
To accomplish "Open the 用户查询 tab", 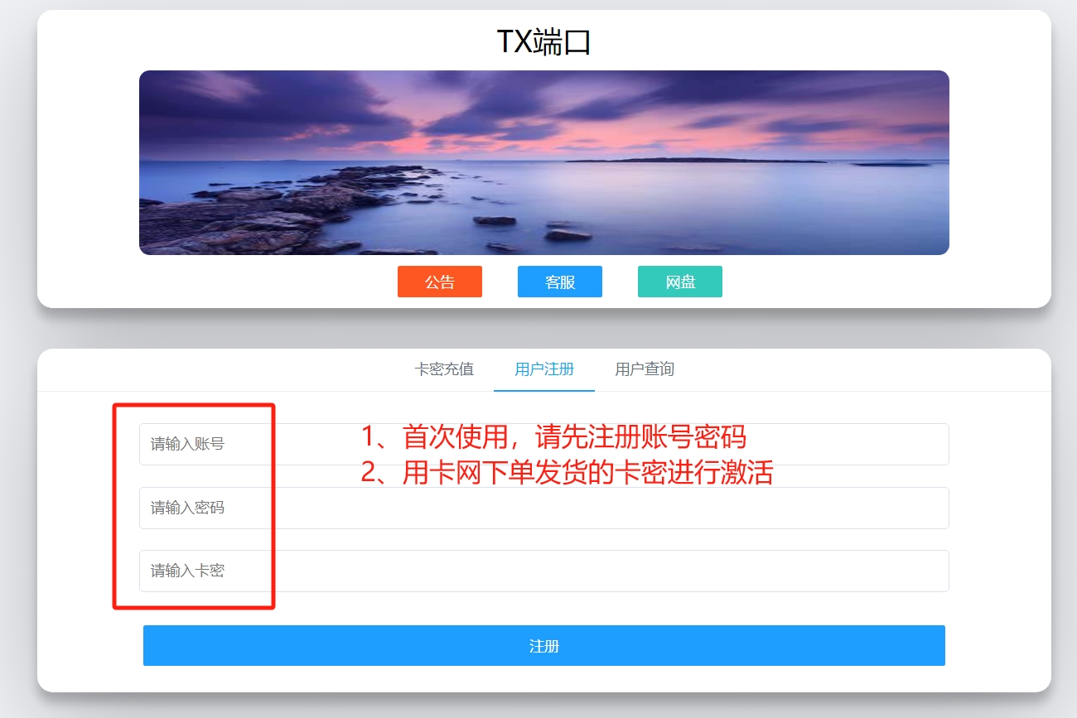I will point(645,369).
